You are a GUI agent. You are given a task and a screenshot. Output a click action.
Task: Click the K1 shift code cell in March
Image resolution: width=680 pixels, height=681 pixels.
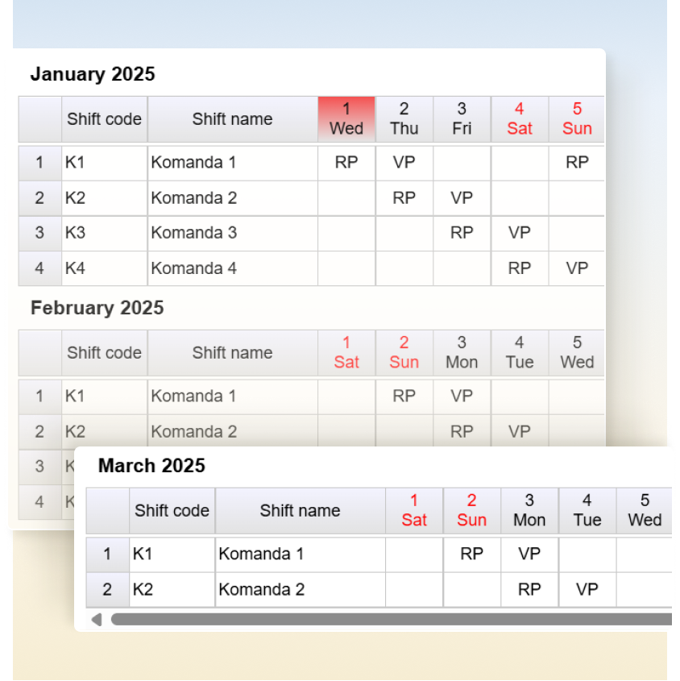(x=172, y=554)
